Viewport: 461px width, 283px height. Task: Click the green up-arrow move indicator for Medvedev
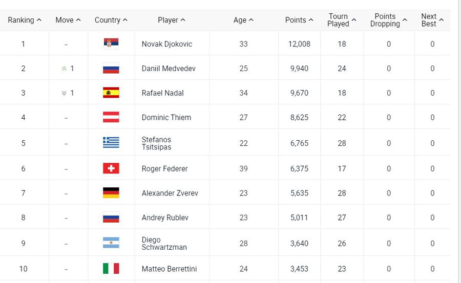64,69
